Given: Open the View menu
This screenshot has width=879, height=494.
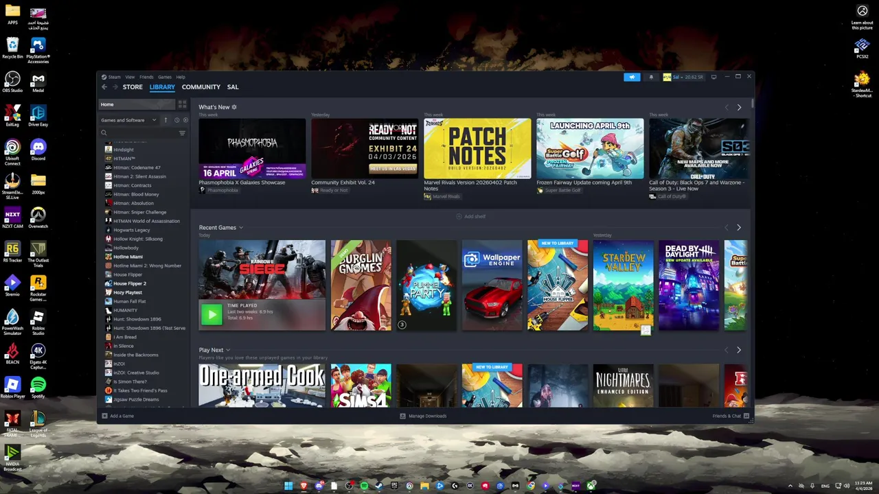Looking at the screenshot, I should (x=130, y=77).
